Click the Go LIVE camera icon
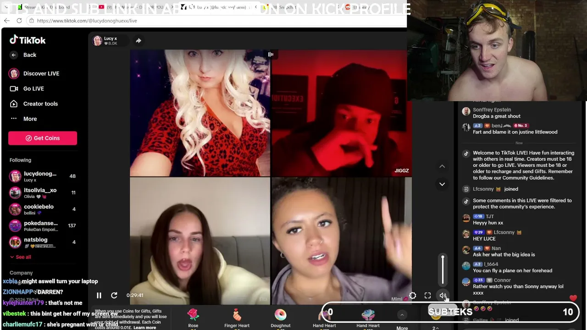This screenshot has height=330, width=587. 14,88
